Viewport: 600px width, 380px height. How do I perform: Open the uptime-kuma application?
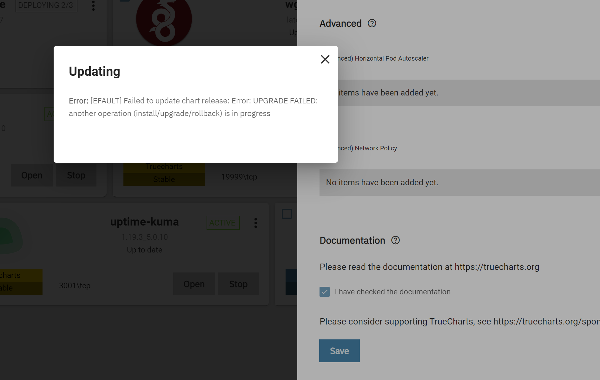click(x=194, y=284)
